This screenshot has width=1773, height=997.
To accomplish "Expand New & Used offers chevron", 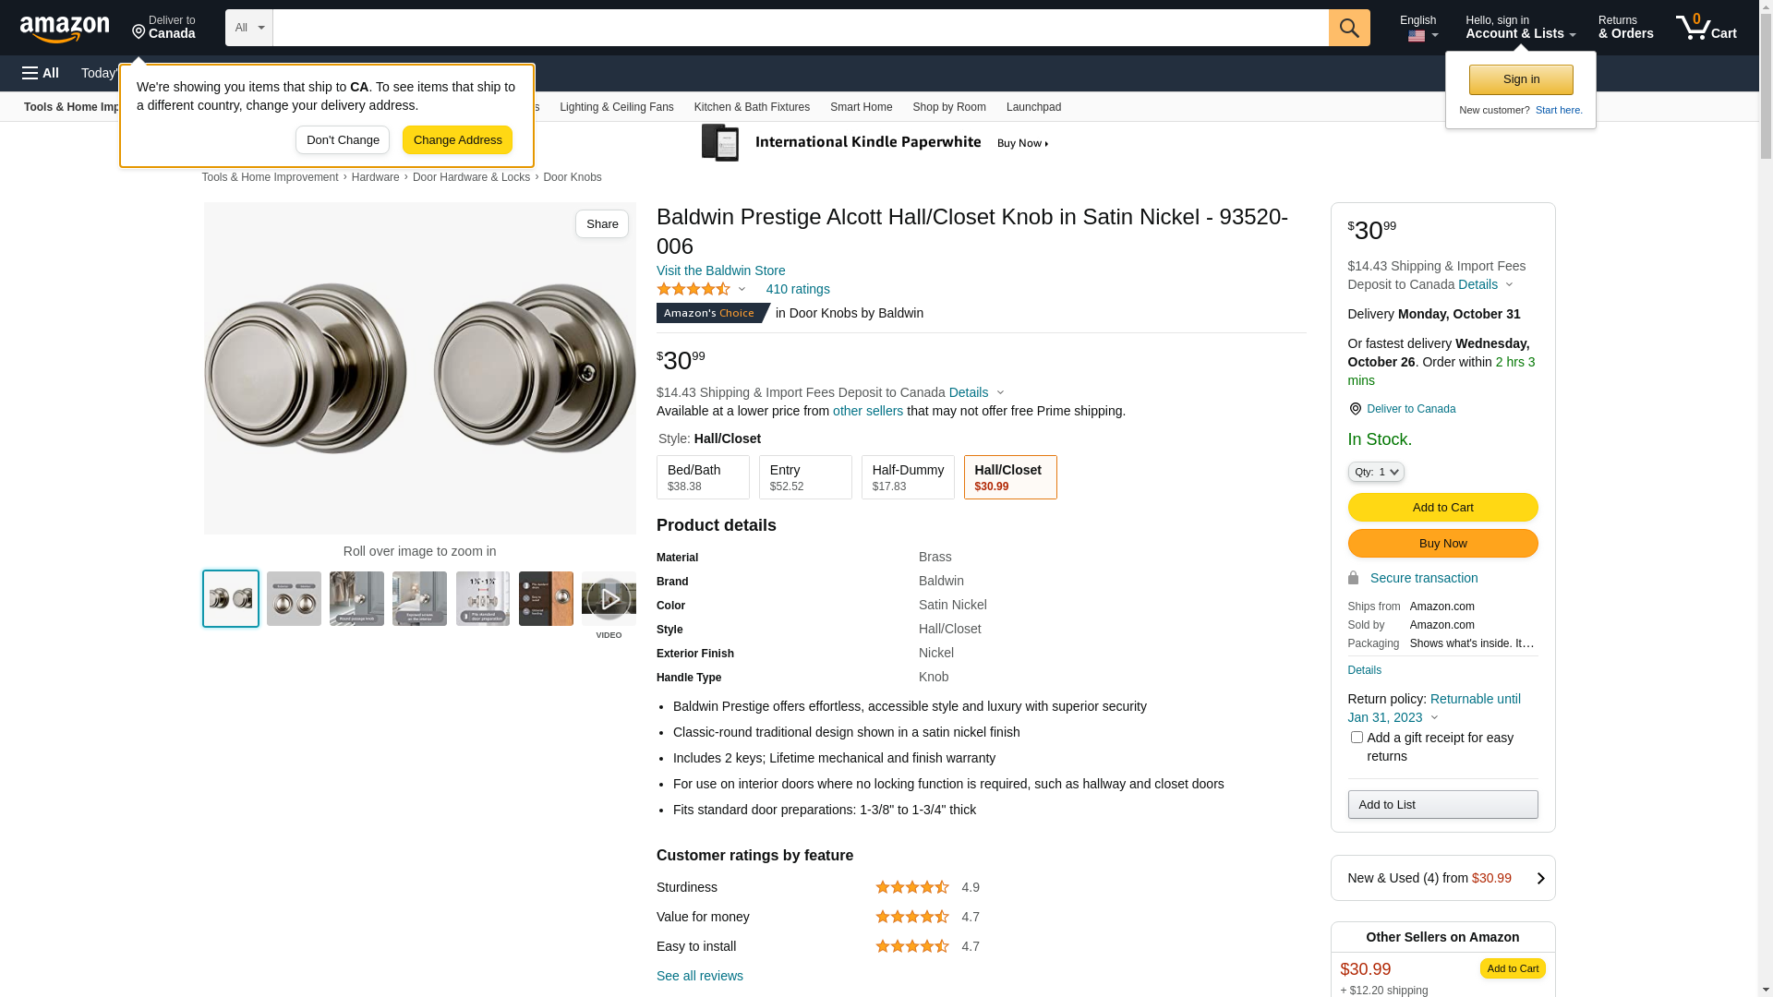I will [1539, 879].
